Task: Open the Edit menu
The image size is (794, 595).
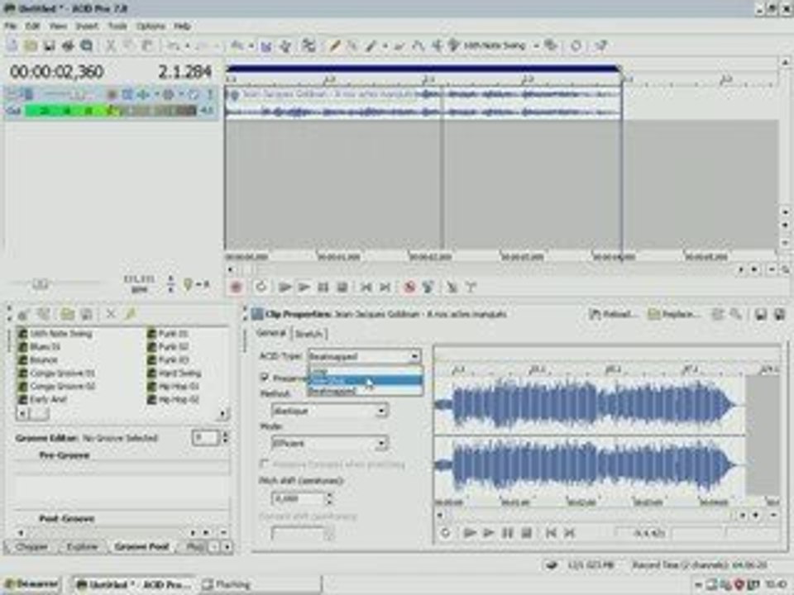Action: pyautogui.click(x=32, y=26)
